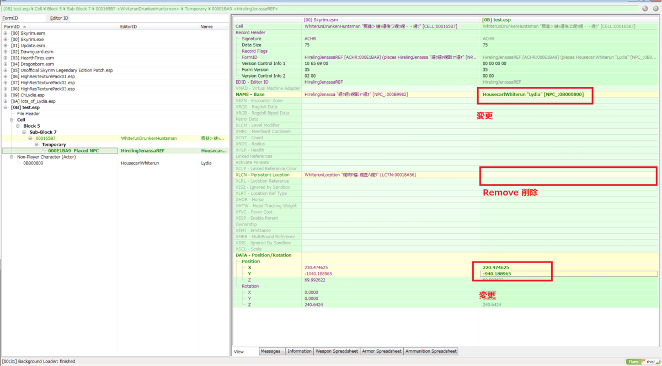This screenshot has width=662, height=366.
Task: Collapse Non-Player Character (Actor) group
Action: 12,157
